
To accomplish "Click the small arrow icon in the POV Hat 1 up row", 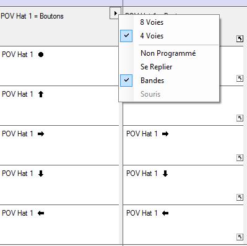I will [x=240, y=118].
